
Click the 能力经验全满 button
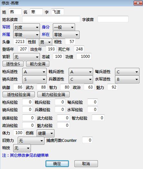click(53, 95)
